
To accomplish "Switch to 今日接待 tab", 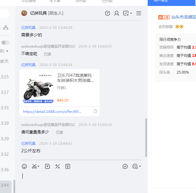I will point(29,1).
